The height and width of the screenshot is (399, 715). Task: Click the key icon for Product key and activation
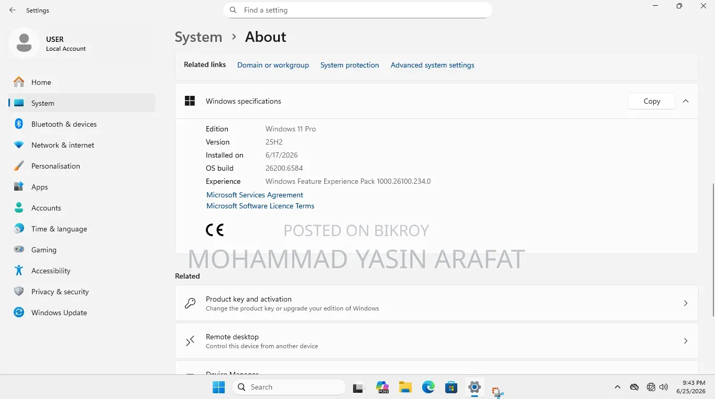point(190,303)
